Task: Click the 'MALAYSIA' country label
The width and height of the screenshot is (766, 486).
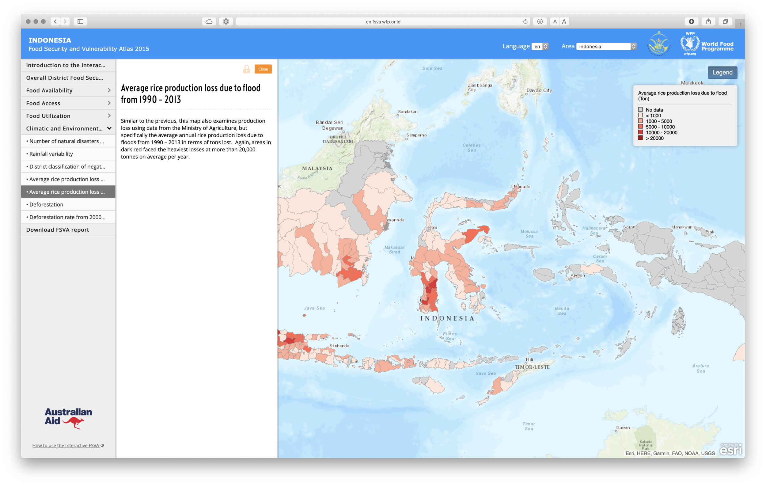Action: [x=317, y=168]
